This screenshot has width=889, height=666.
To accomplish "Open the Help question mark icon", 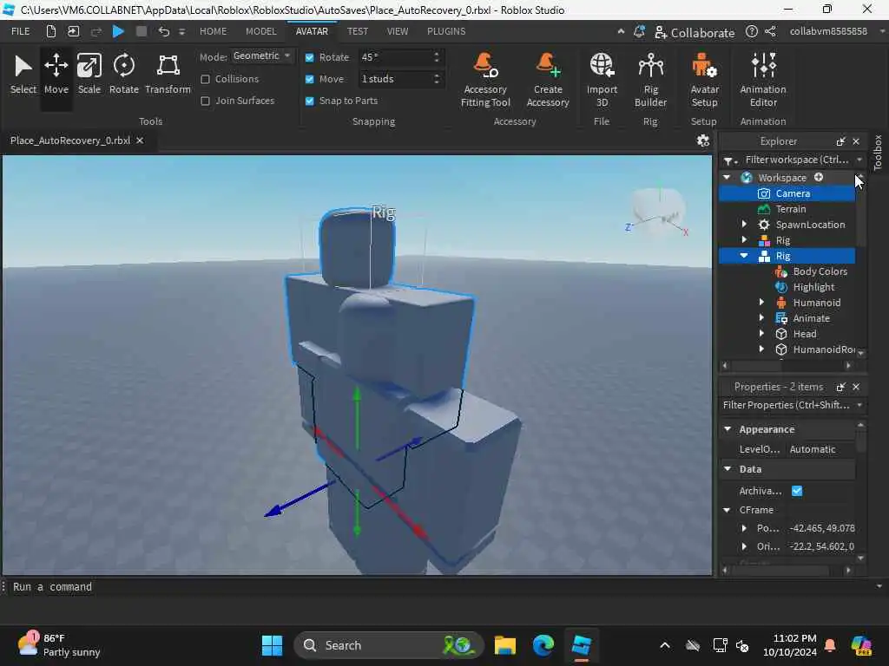I will click(751, 32).
